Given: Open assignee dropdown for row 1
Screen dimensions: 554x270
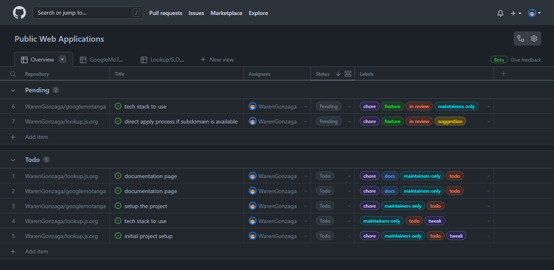Looking at the screenshot, I should (305, 176).
